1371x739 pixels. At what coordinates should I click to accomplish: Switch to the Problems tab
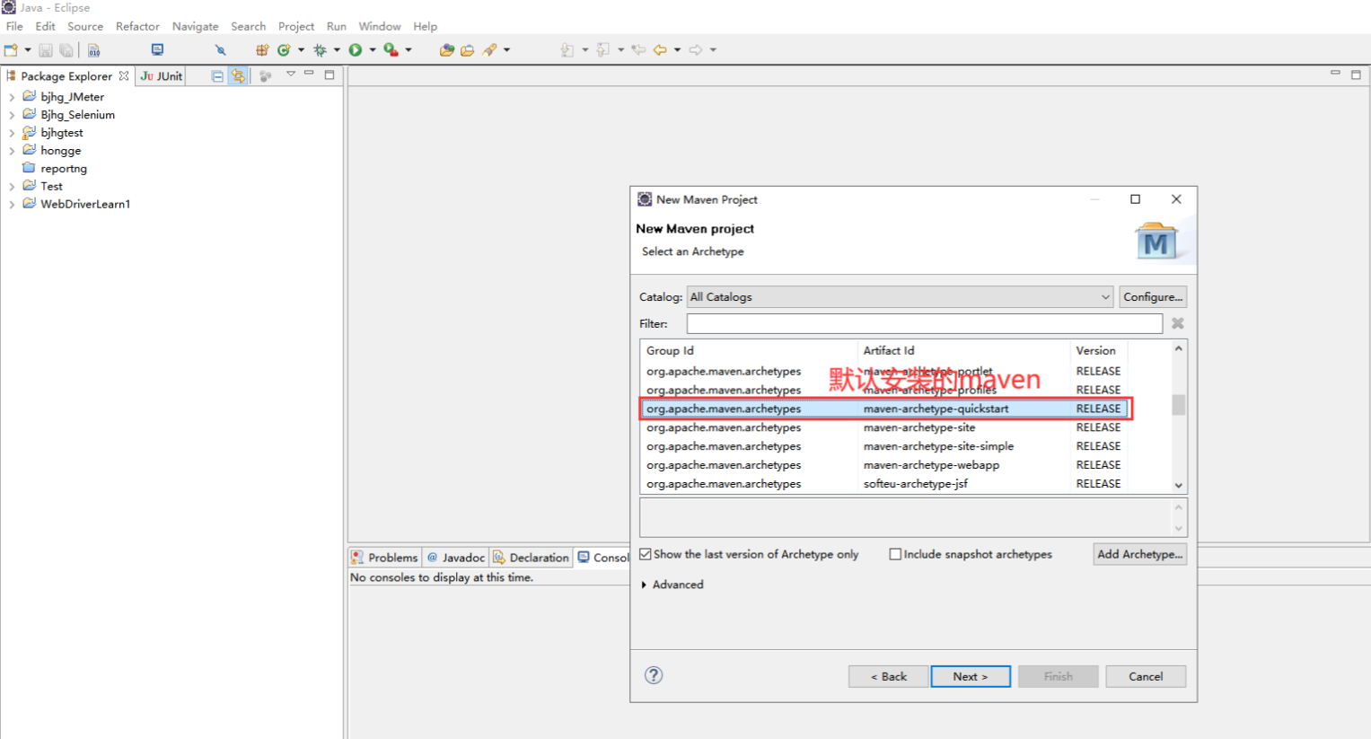[384, 558]
